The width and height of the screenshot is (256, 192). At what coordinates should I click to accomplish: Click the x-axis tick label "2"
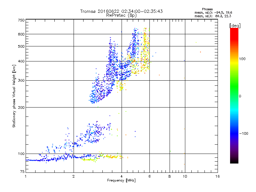point(74,176)
